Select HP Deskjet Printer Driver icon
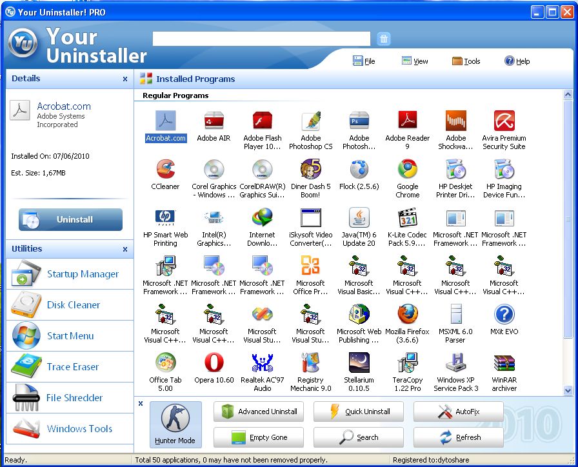 coord(455,169)
